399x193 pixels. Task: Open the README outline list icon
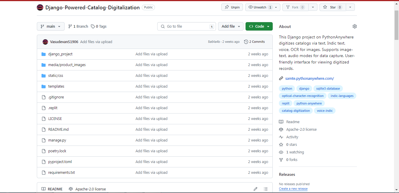266,189
